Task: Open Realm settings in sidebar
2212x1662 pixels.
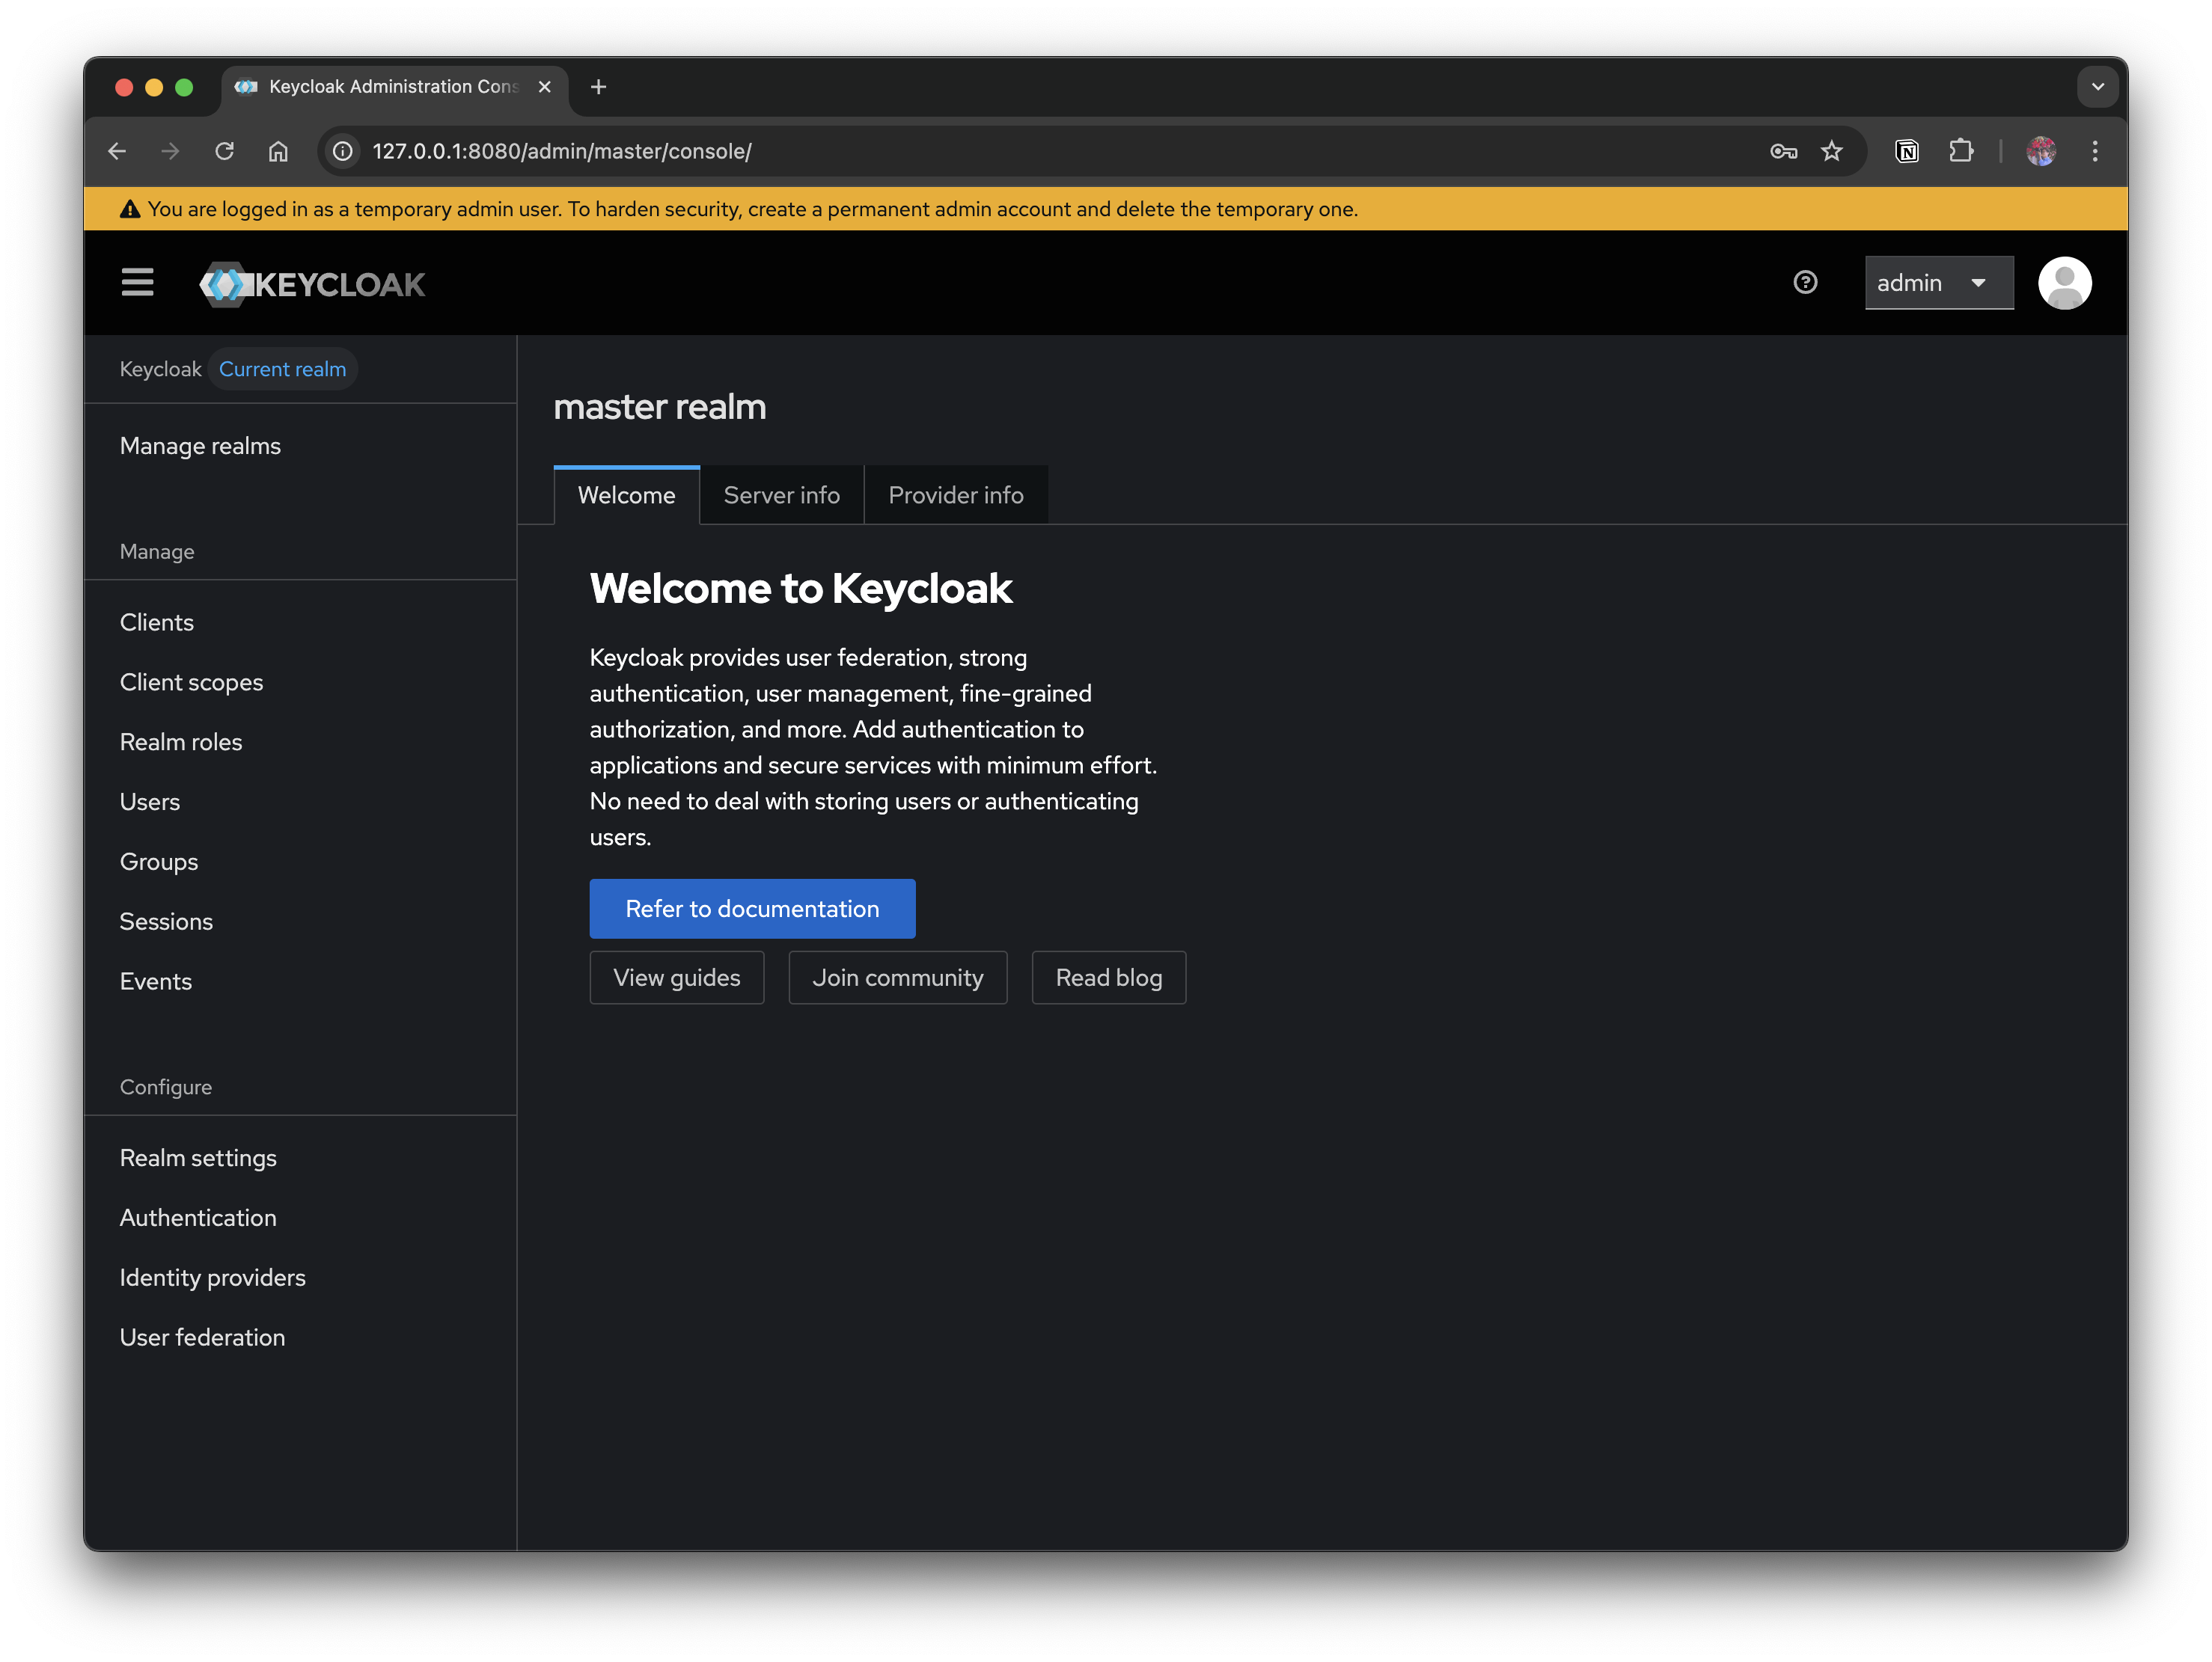Action: click(x=198, y=1157)
